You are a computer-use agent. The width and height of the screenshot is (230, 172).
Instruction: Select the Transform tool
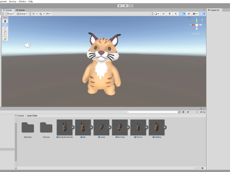pos(5,39)
